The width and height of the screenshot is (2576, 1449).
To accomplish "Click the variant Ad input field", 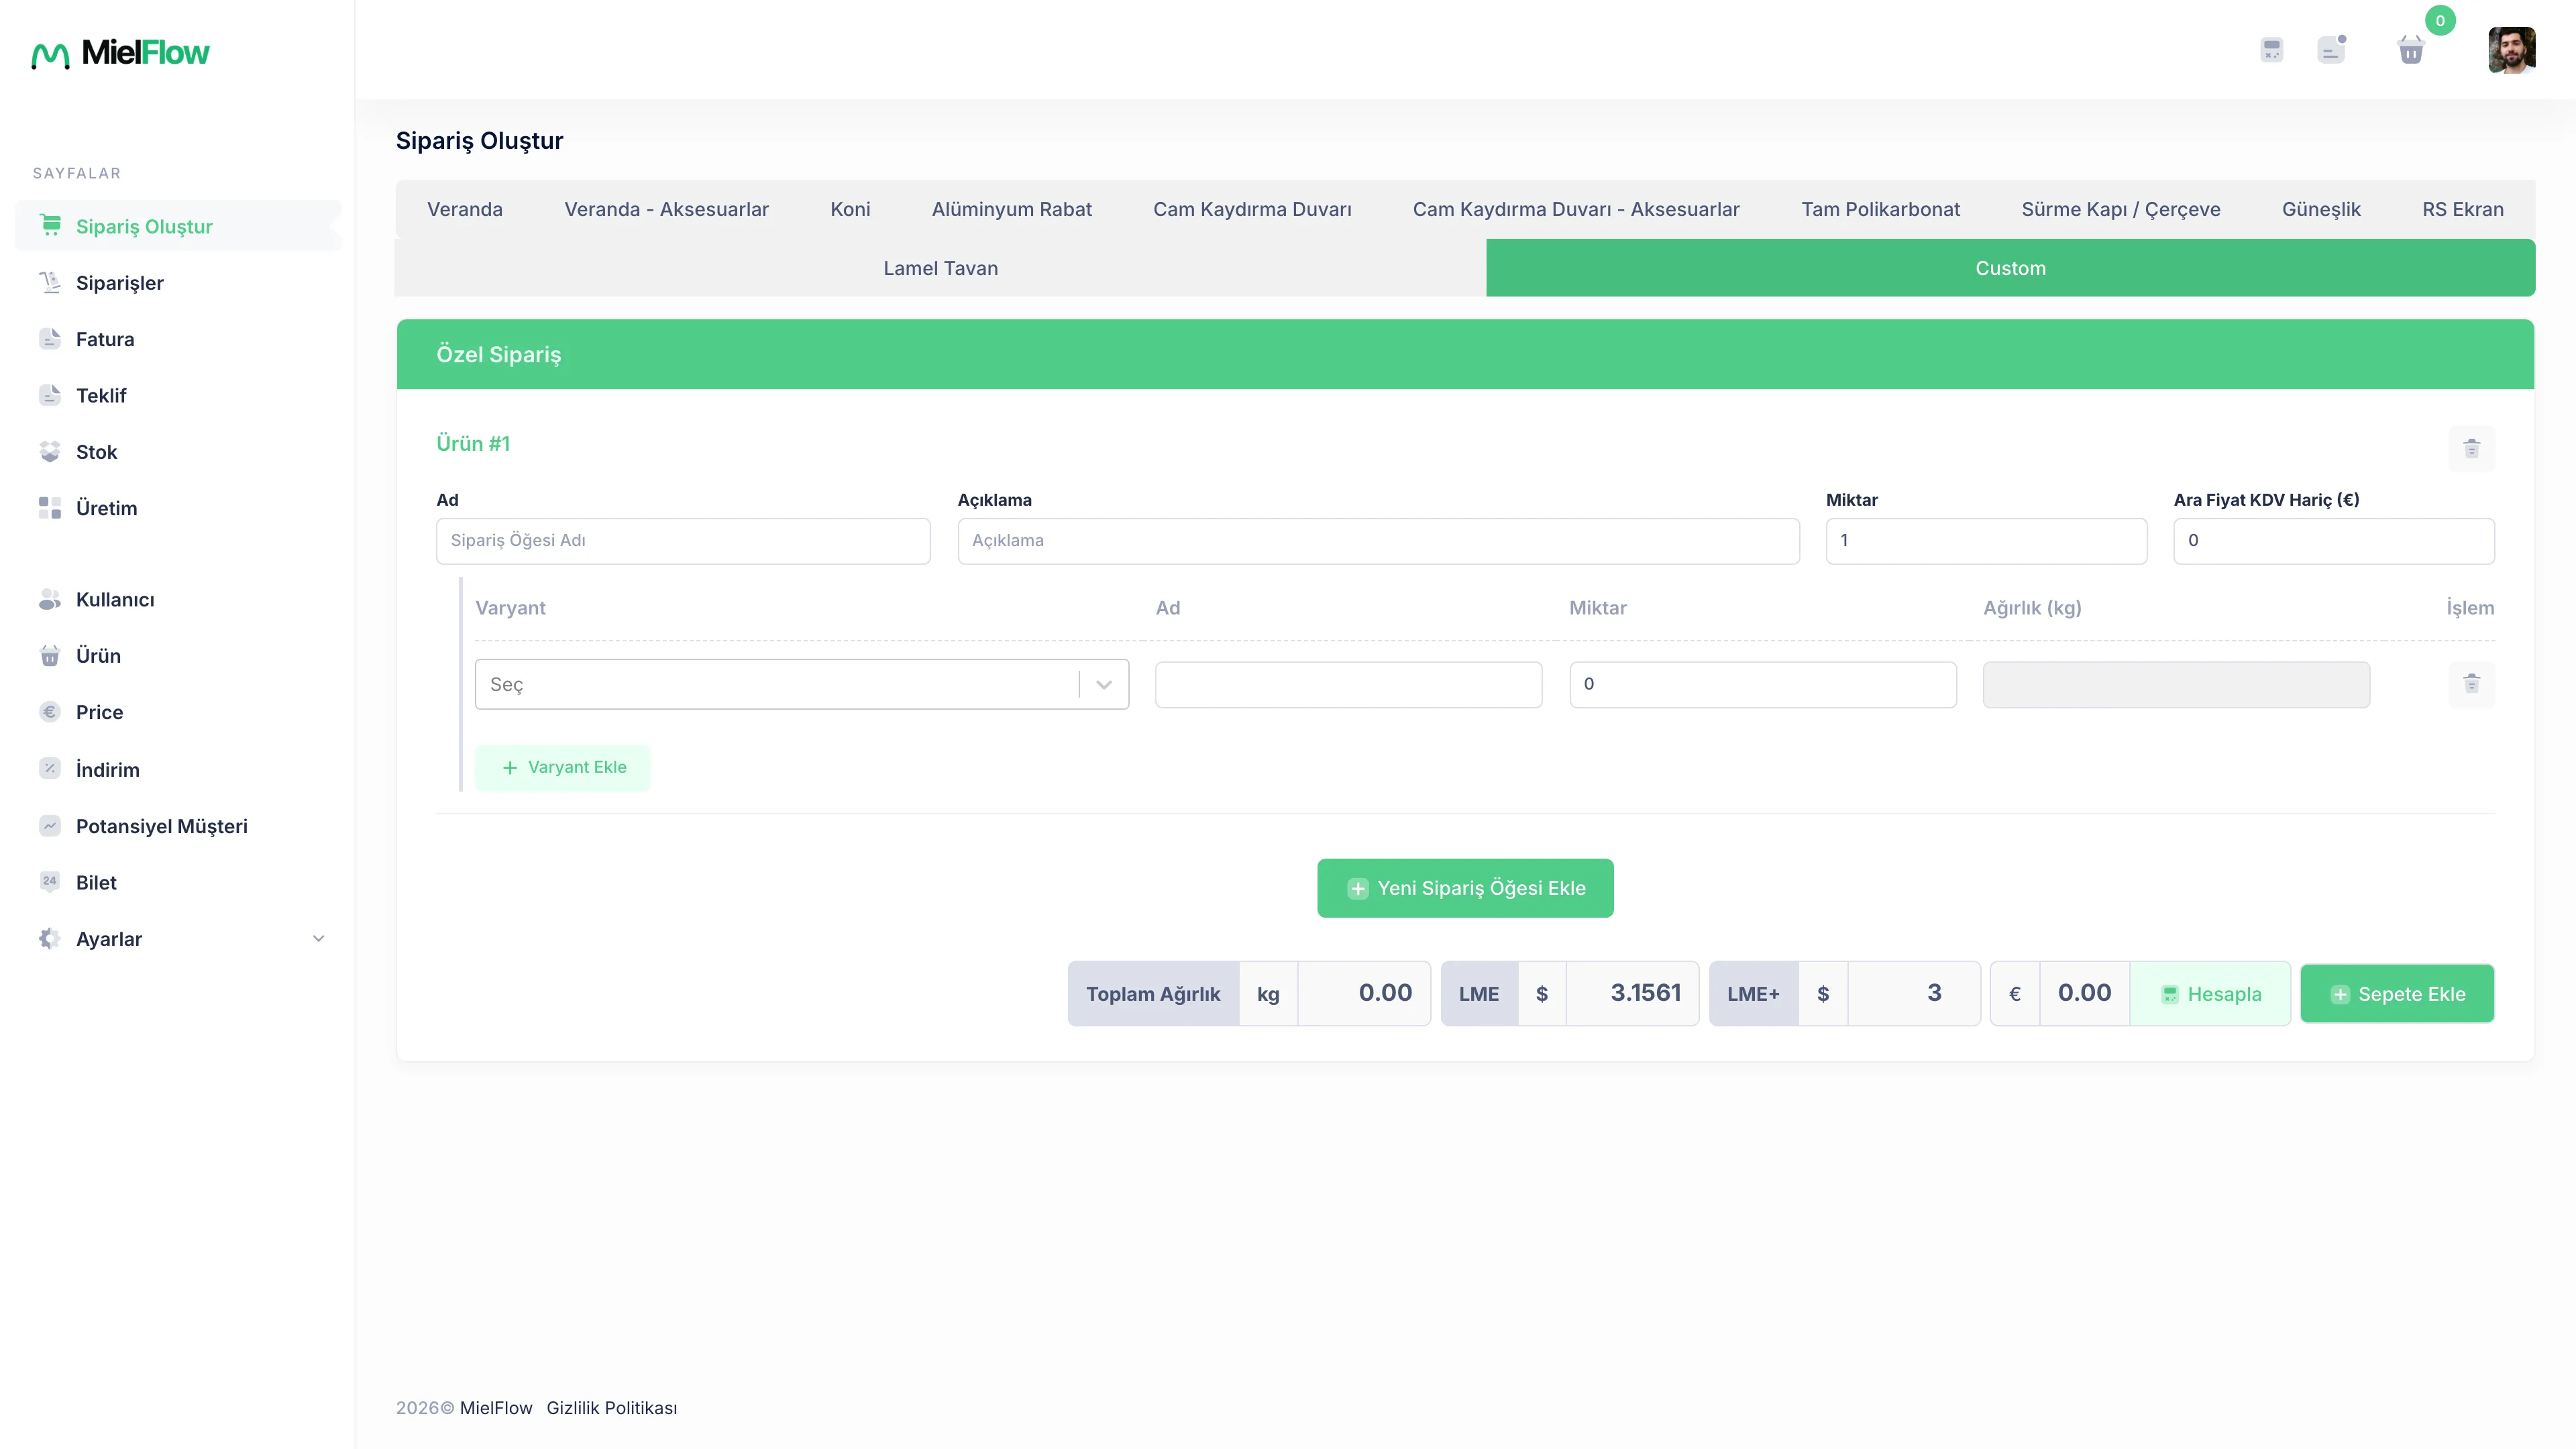I will [x=1348, y=685].
